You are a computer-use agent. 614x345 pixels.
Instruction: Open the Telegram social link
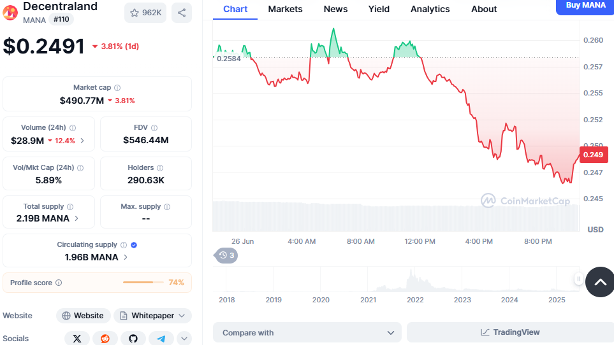click(x=161, y=339)
